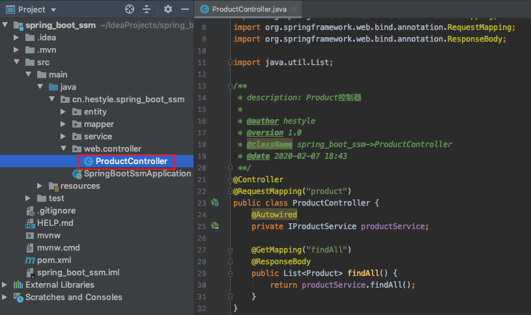
Task: Click the mvnw shell script icon
Action: [x=30, y=236]
